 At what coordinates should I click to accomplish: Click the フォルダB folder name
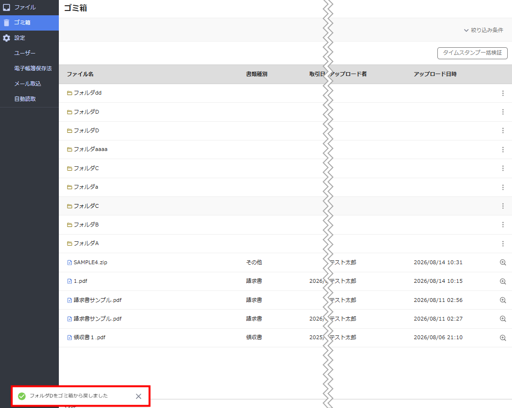click(86, 225)
